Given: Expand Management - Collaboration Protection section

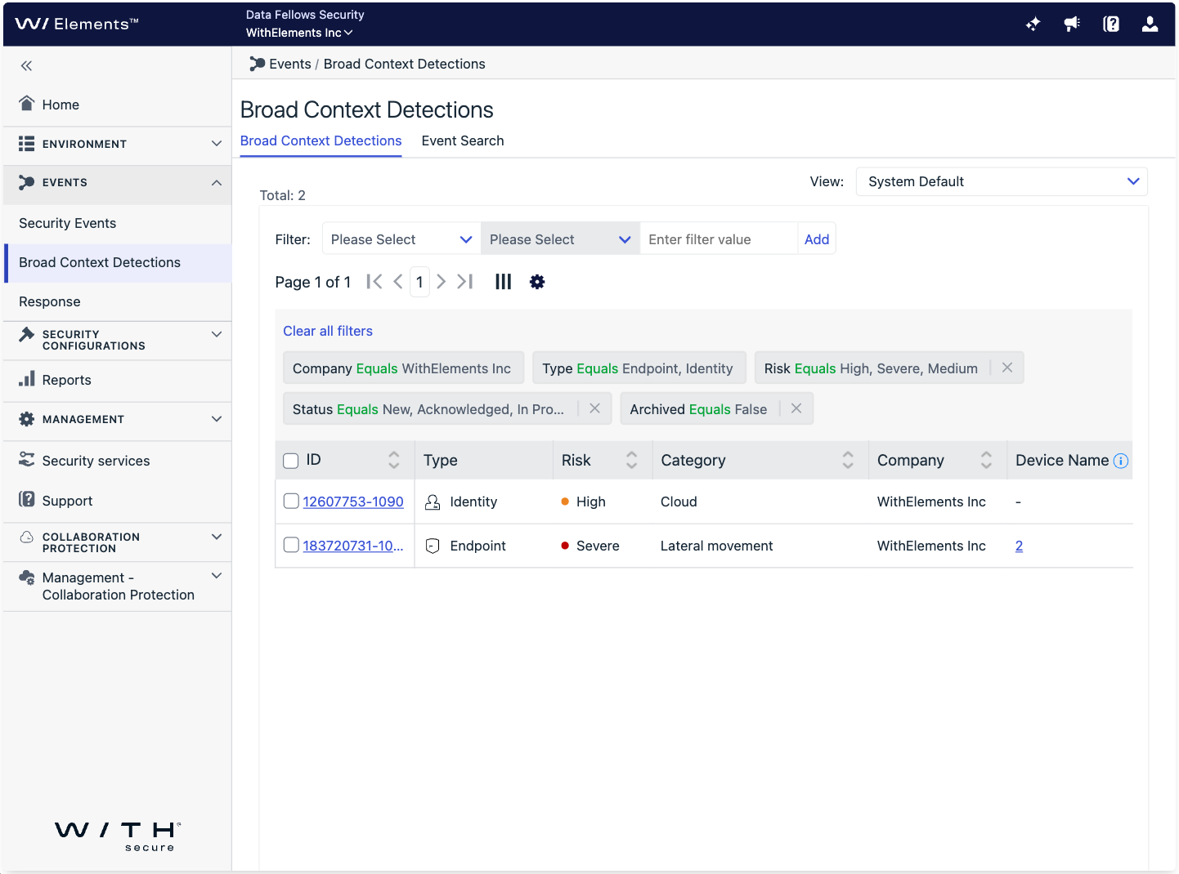Looking at the screenshot, I should click(118, 586).
